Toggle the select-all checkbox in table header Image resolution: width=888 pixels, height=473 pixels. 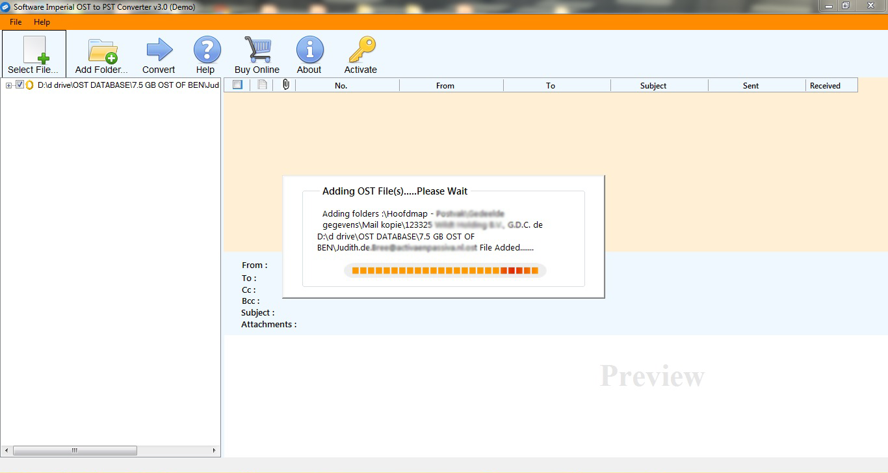pos(237,85)
